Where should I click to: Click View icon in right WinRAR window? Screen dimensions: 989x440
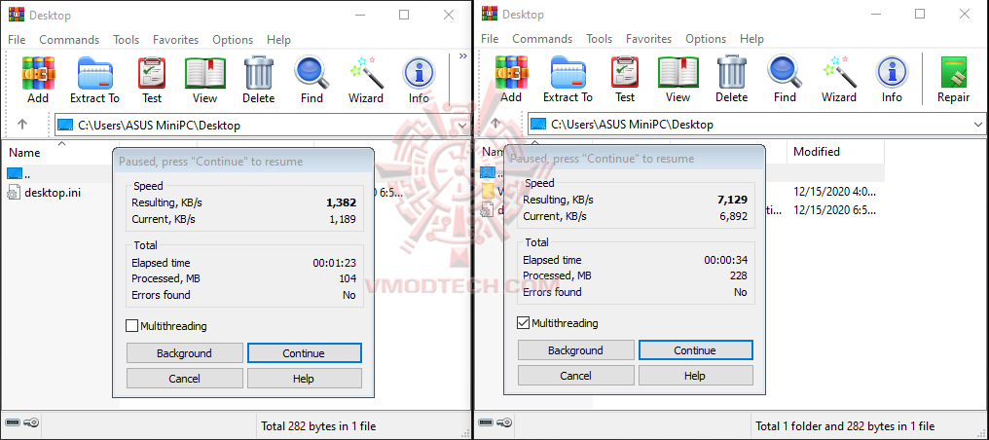[x=678, y=72]
